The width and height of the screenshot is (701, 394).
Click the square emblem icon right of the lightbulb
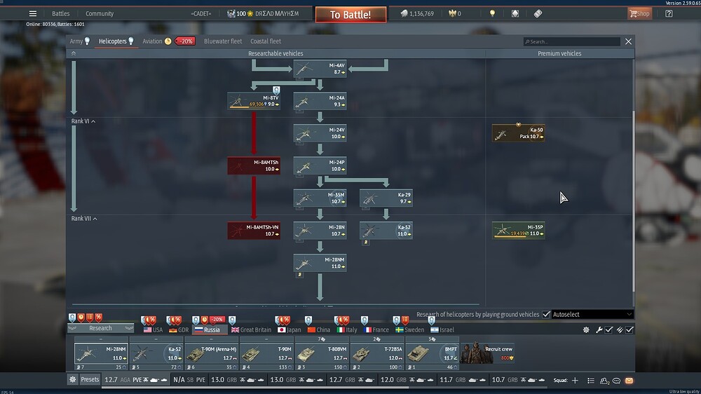pyautogui.click(x=515, y=13)
